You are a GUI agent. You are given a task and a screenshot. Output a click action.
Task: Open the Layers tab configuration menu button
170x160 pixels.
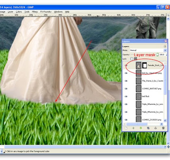click(x=165, y=46)
